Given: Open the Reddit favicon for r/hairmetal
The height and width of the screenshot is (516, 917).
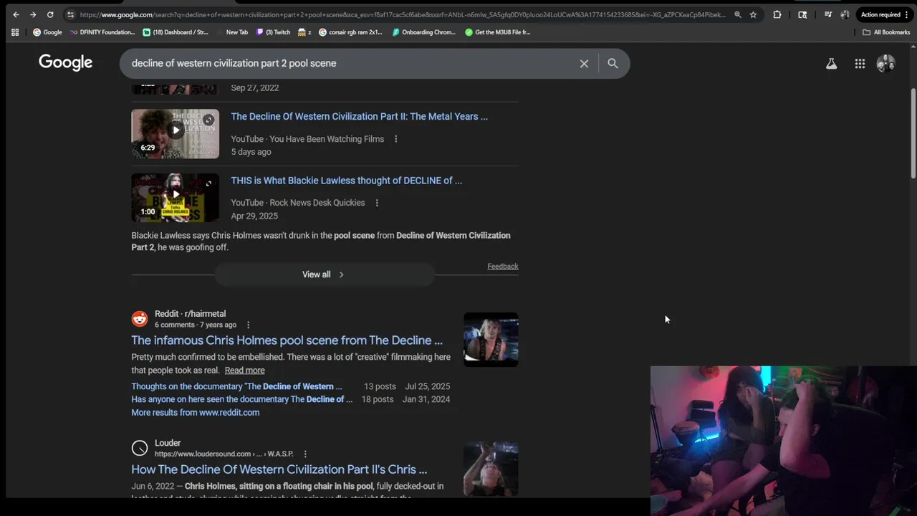Looking at the screenshot, I should click(140, 319).
